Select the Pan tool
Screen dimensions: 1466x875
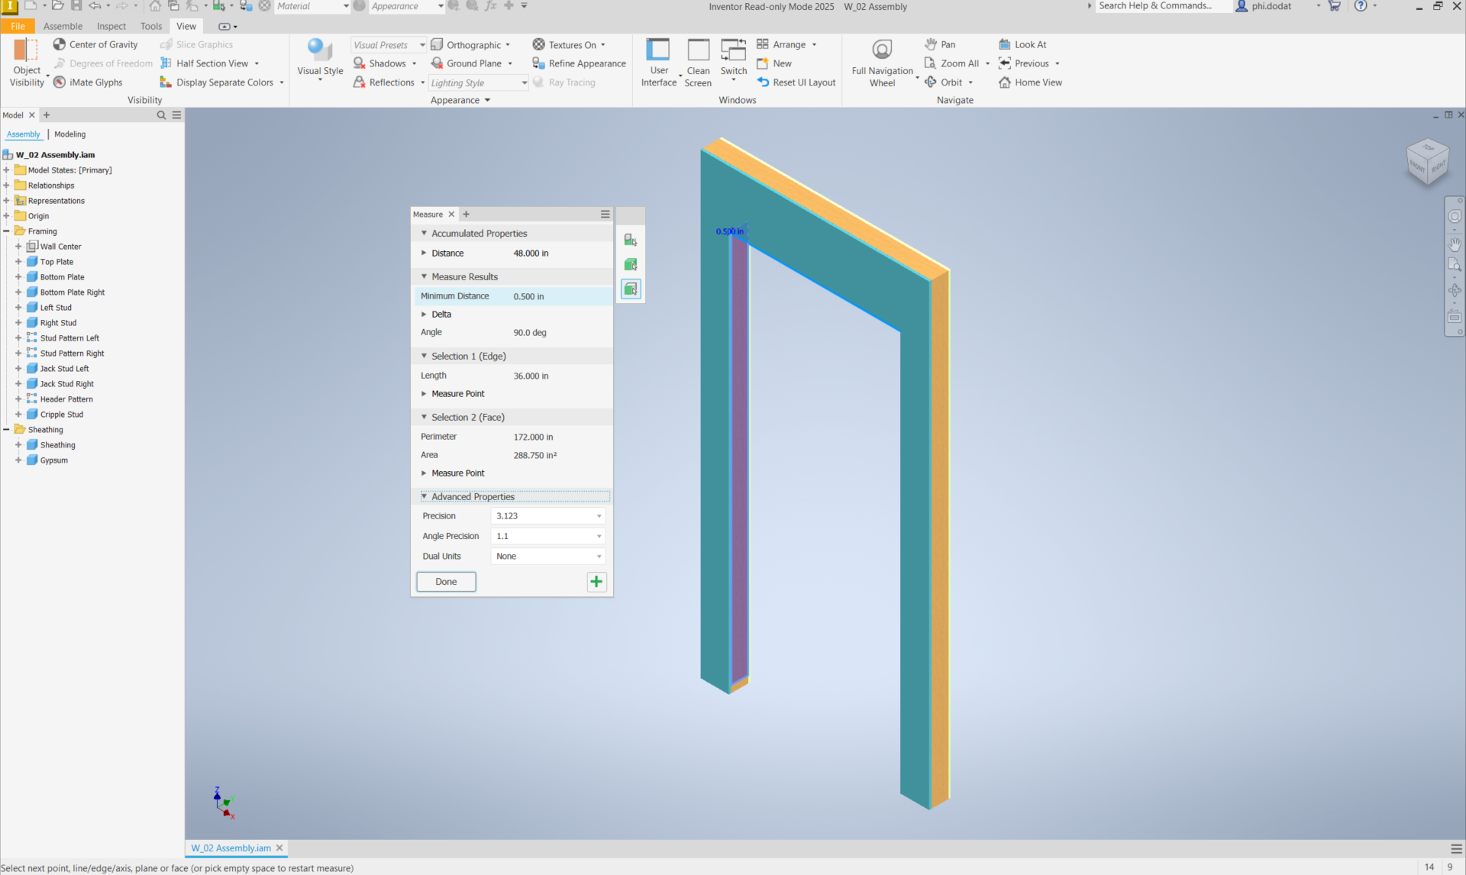(940, 44)
